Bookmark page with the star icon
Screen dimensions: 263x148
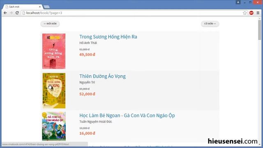[245, 13]
